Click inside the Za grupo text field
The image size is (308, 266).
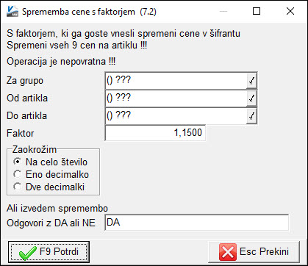click(176, 81)
